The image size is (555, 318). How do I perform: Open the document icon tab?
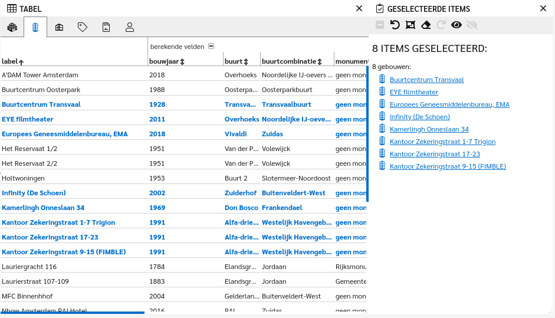click(x=106, y=27)
